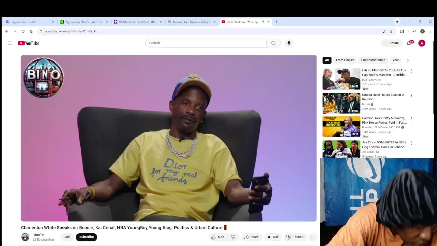The height and width of the screenshot is (246, 437).
Task: Like the video with 5.5K thumbs up
Action: (x=218, y=237)
